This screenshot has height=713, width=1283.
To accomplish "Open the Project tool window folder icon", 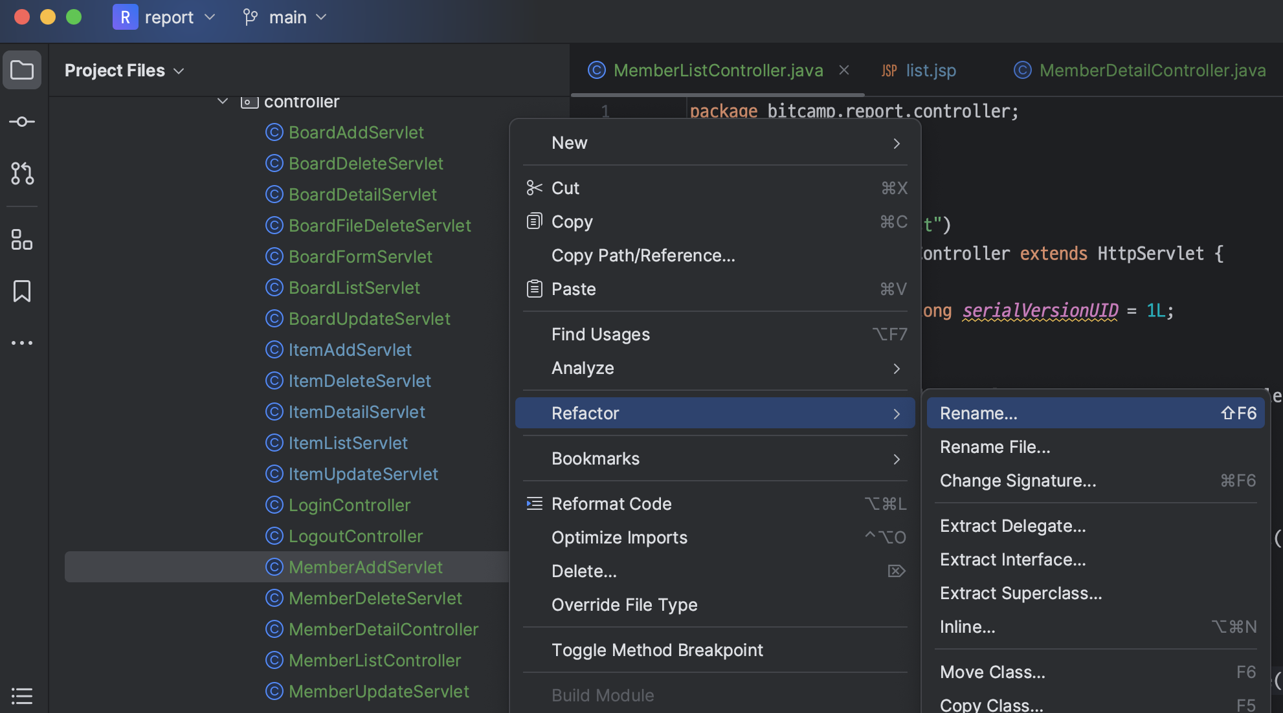I will (22, 70).
